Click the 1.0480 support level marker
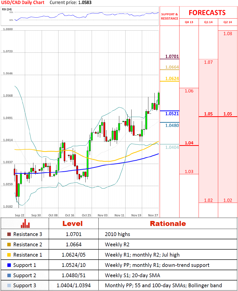238x291 pixels. coord(172,126)
